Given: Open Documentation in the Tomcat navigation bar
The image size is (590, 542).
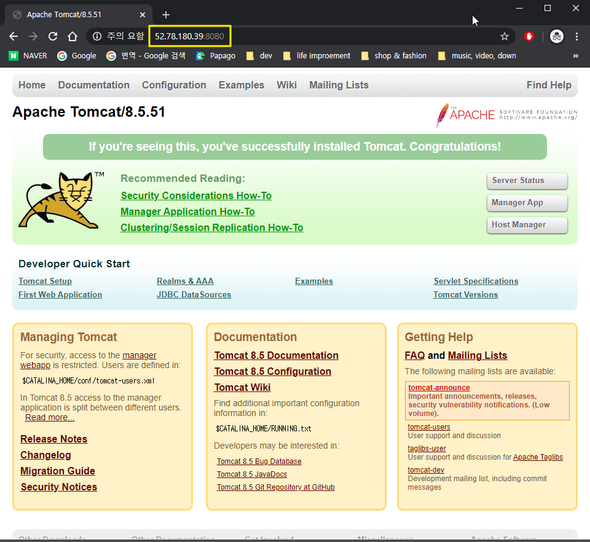Looking at the screenshot, I should 93,85.
